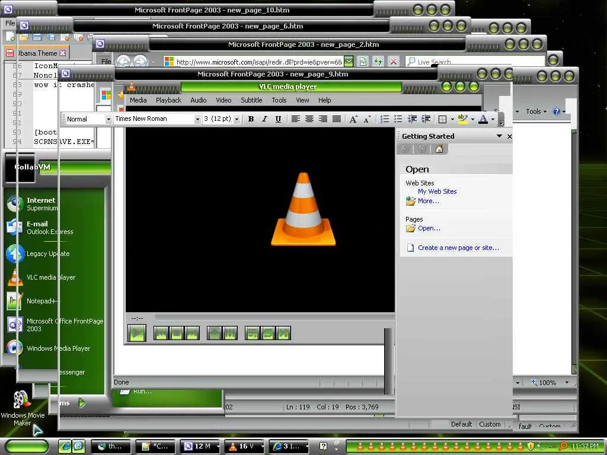Apply numbered list

pyautogui.click(x=384, y=118)
